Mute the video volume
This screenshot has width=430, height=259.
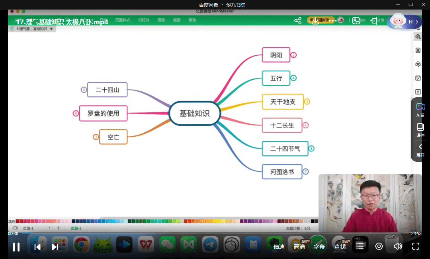[x=398, y=246]
